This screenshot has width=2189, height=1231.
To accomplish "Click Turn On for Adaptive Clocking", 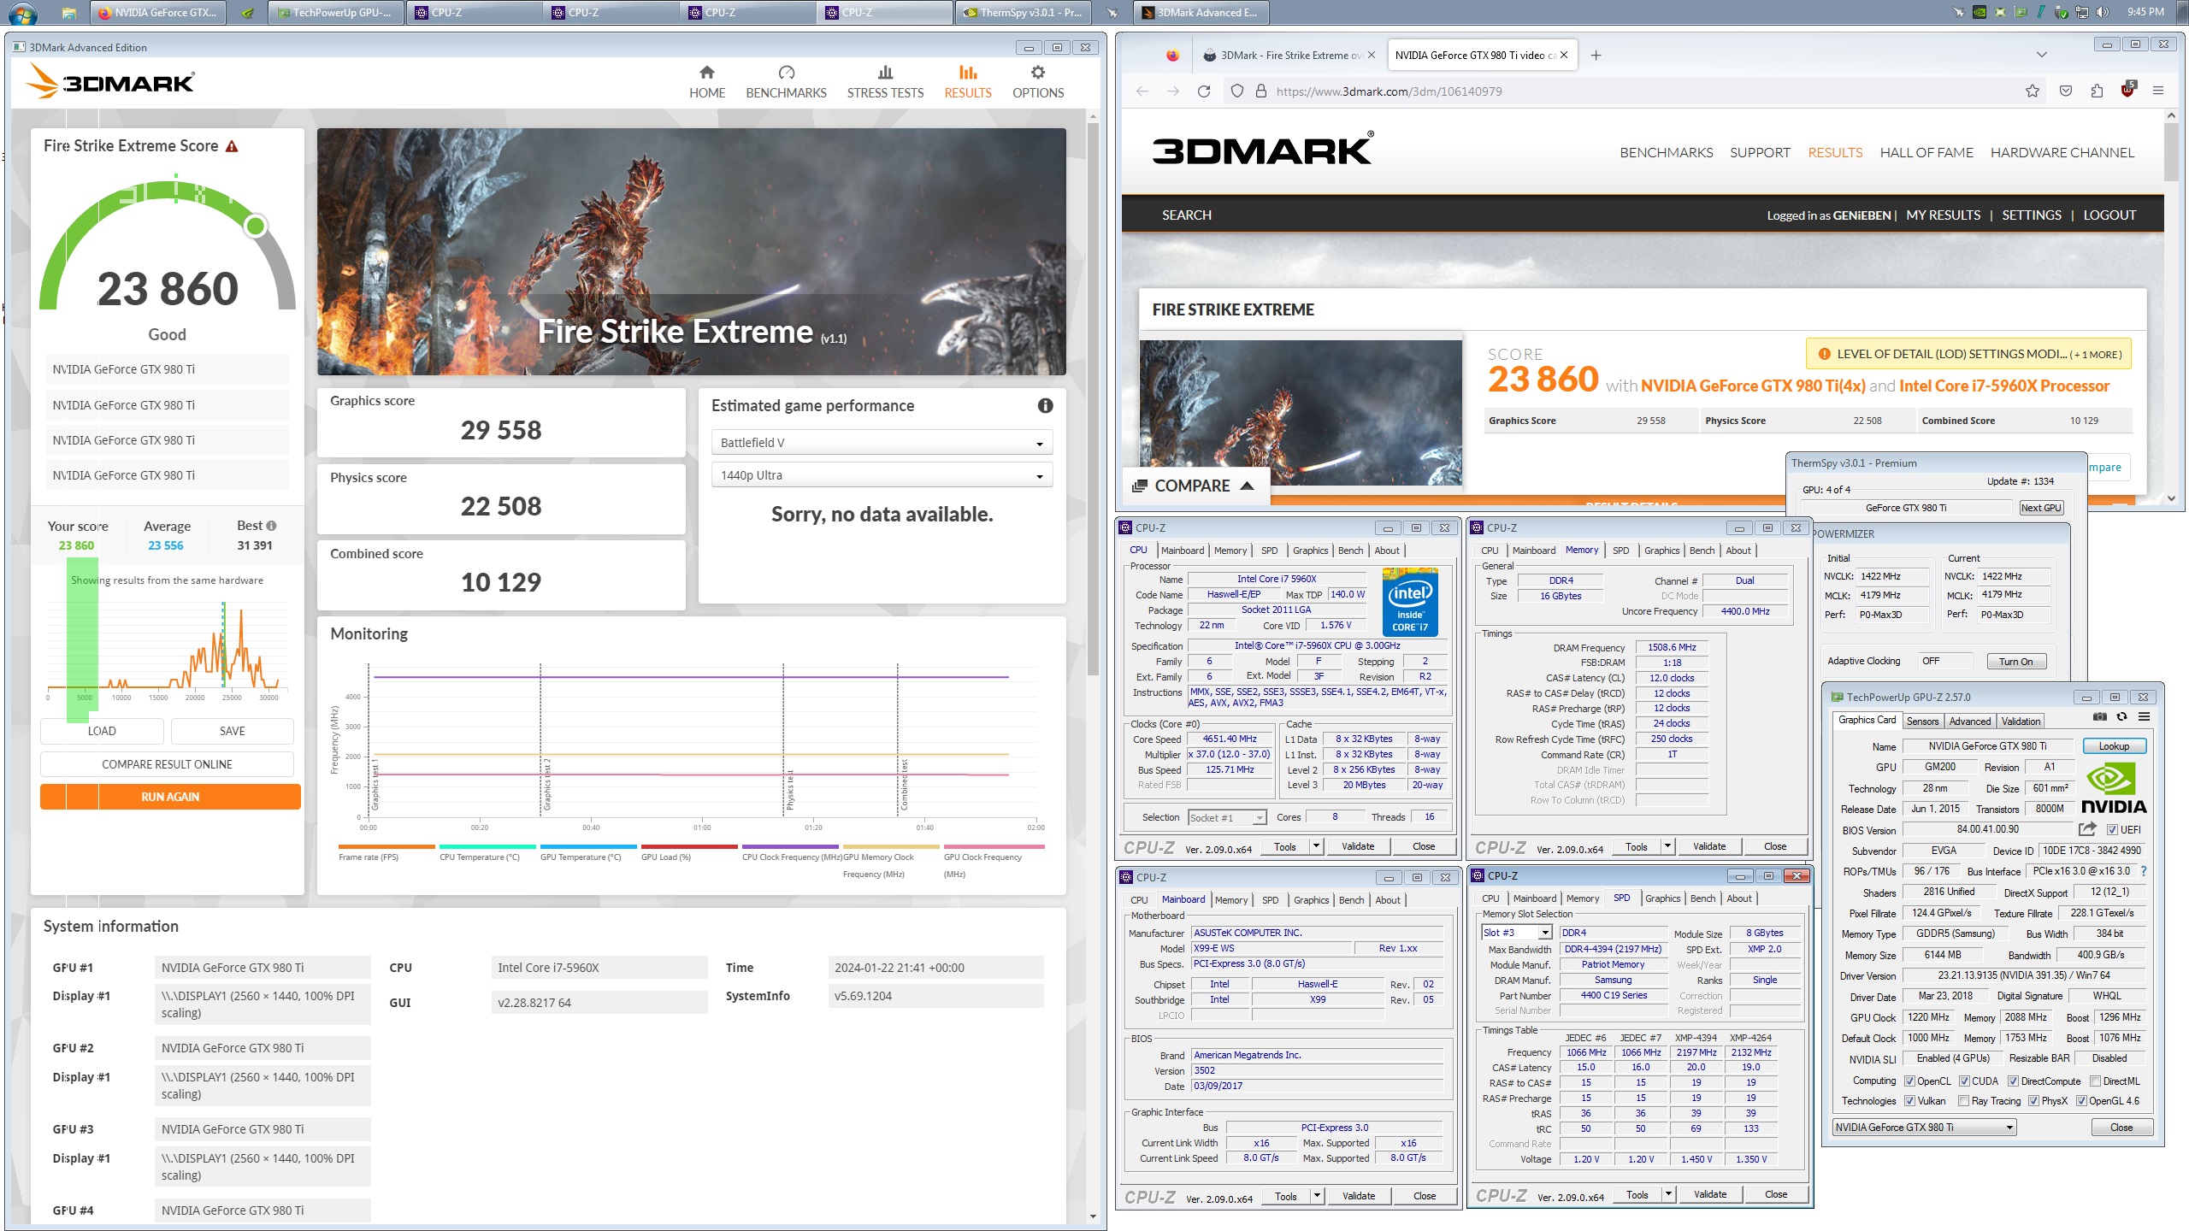I will (x=2015, y=662).
